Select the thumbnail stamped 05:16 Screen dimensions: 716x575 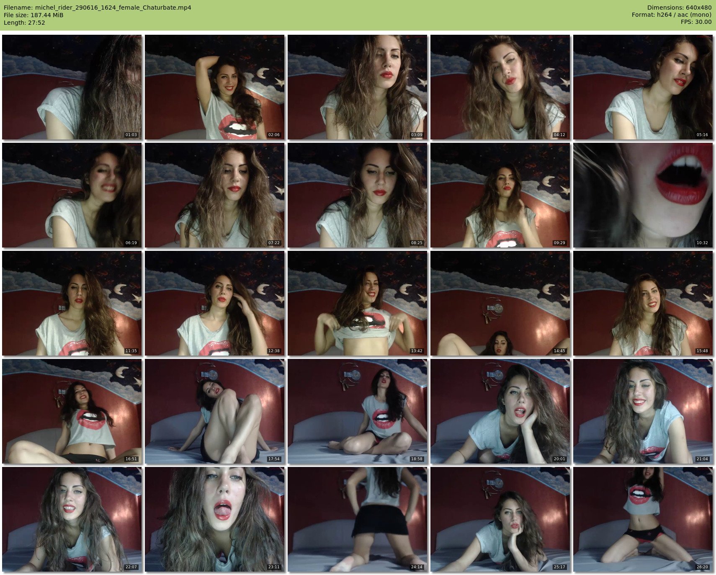tap(643, 87)
